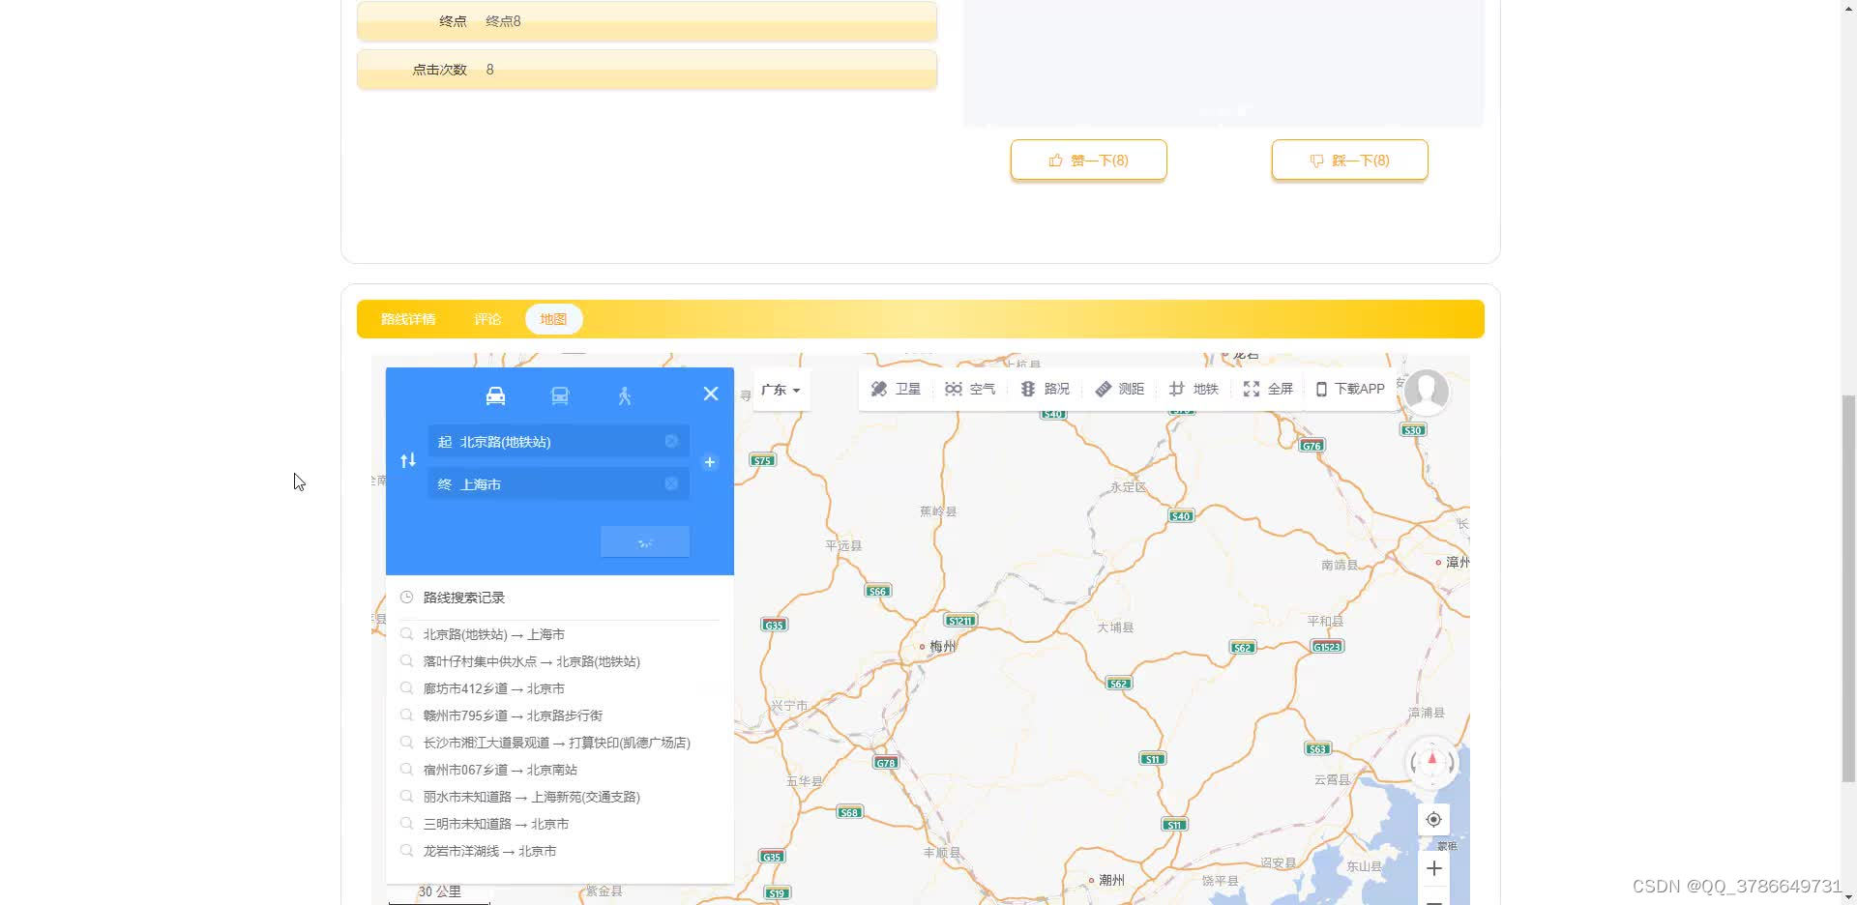Clear the end point 上海市 field
Viewport: 1857px width, 905px height.
671,483
